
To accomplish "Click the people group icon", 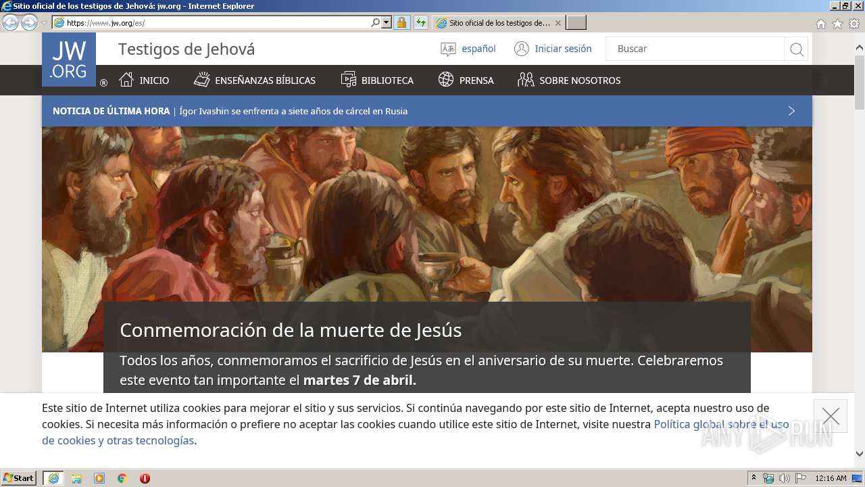I will coord(526,80).
